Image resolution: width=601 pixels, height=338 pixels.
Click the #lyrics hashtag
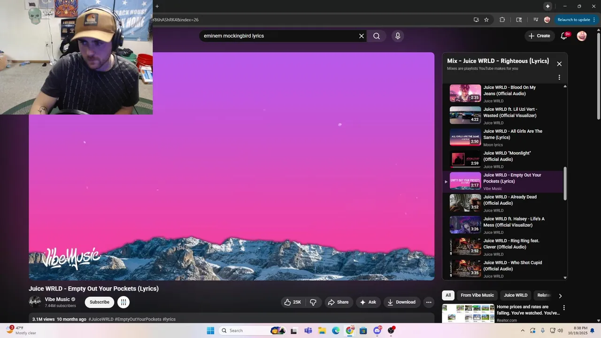[x=169, y=319]
